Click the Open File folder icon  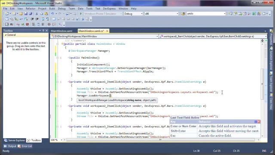21,14
